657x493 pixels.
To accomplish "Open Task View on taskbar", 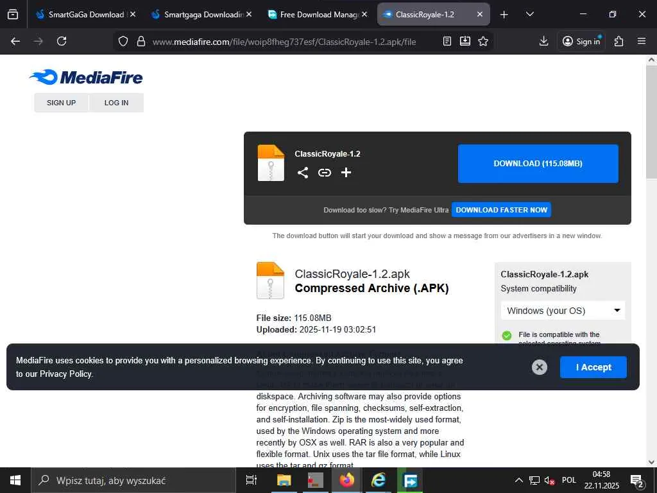I will [x=252, y=480].
